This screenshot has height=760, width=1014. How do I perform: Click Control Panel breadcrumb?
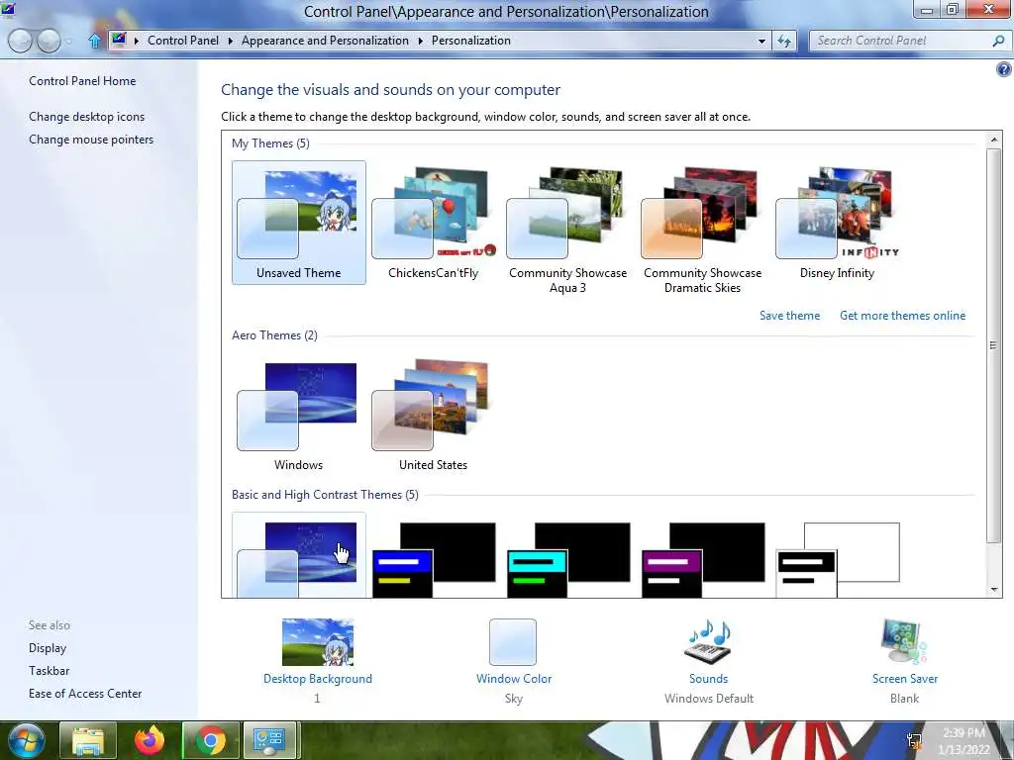[183, 40]
